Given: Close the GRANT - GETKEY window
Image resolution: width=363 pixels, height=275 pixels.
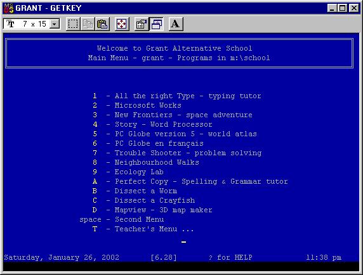Looking at the screenshot, I should 354,8.
